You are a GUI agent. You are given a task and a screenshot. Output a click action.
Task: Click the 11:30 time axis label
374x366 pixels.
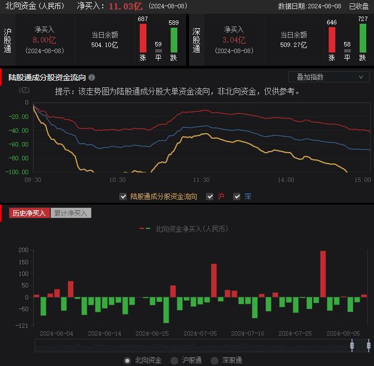click(x=201, y=180)
